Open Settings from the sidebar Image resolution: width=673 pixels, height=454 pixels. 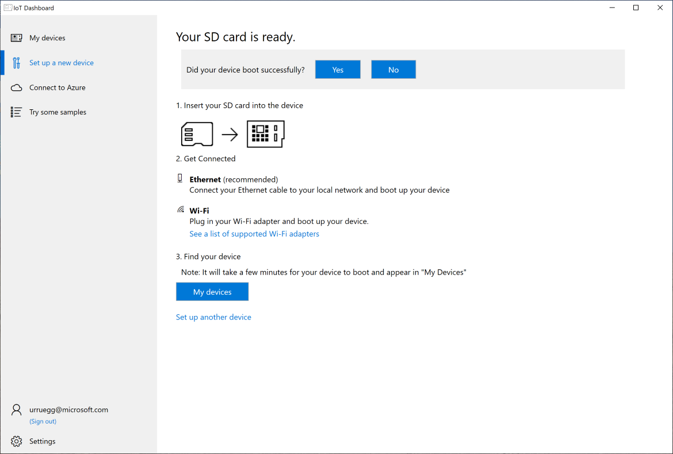(79, 441)
